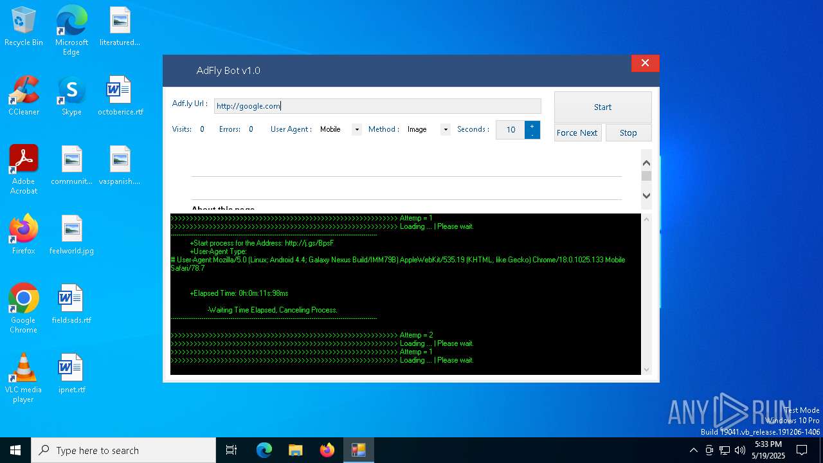Image resolution: width=823 pixels, height=463 pixels.
Task: Click the Start button in AdFly Bot
Action: pyautogui.click(x=603, y=107)
